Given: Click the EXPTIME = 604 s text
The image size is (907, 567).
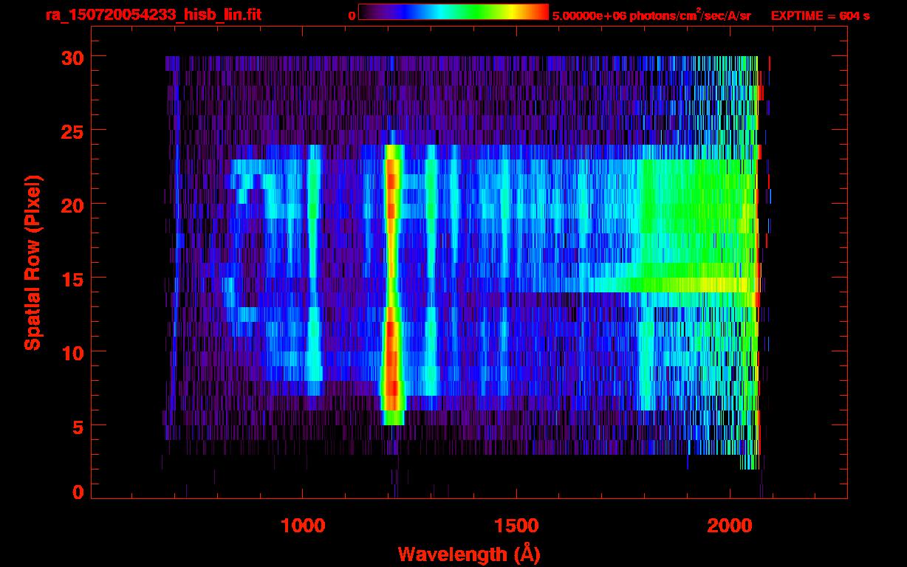Looking at the screenshot, I should click(820, 16).
